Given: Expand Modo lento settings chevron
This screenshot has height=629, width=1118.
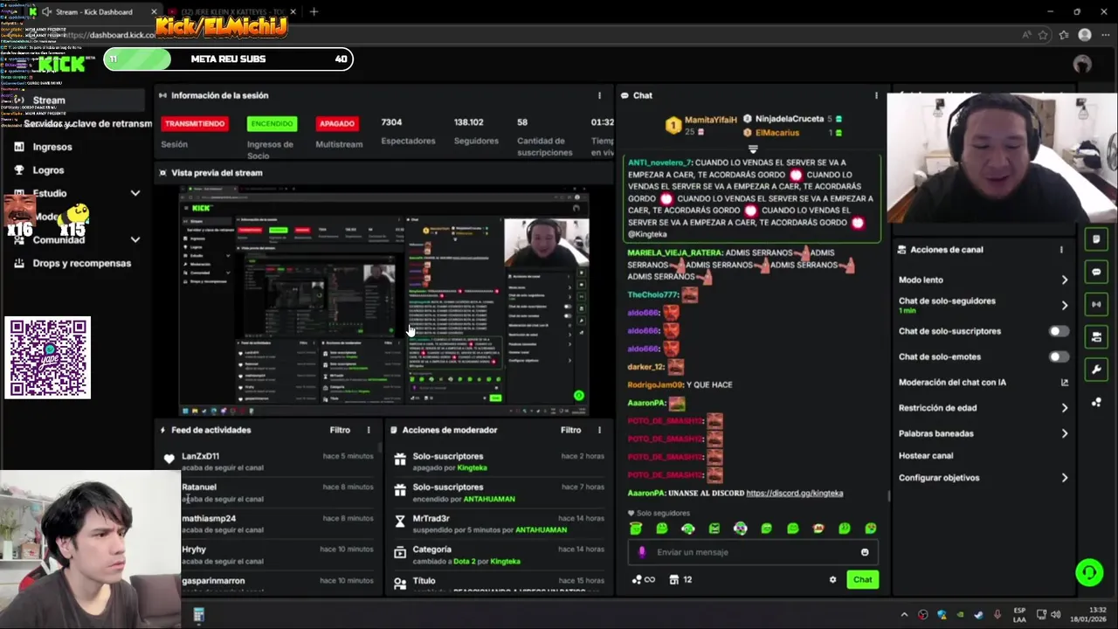Looking at the screenshot, I should (1064, 280).
